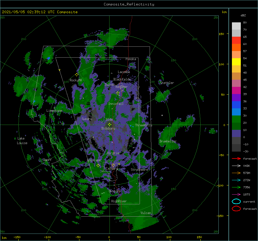Viewport: 258px width, 241px height.
Task: Click the yellow 51–54 dBZ color swatch
Action: [236, 62]
